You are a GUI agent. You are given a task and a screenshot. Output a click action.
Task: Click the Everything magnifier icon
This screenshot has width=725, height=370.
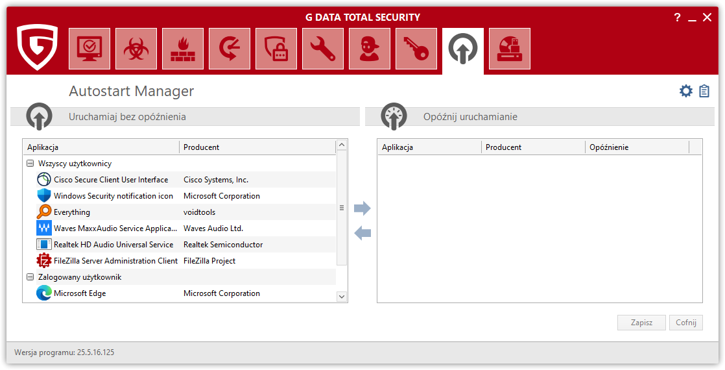pos(44,212)
